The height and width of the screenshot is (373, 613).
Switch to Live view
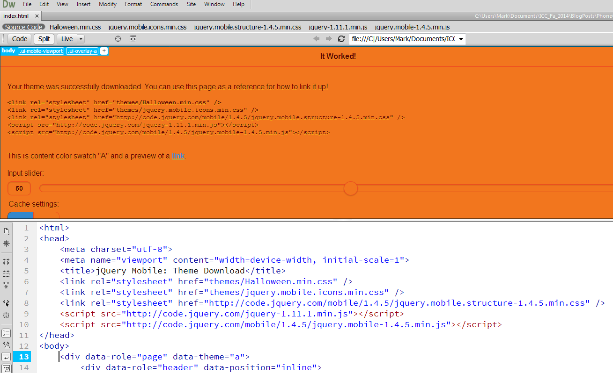point(67,39)
